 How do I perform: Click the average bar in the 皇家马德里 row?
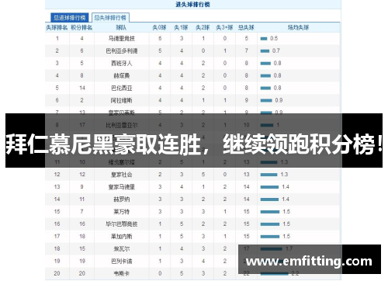coord(269,187)
